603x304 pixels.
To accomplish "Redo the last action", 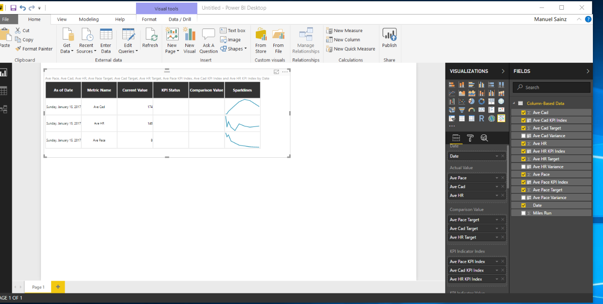I will [x=31, y=8].
